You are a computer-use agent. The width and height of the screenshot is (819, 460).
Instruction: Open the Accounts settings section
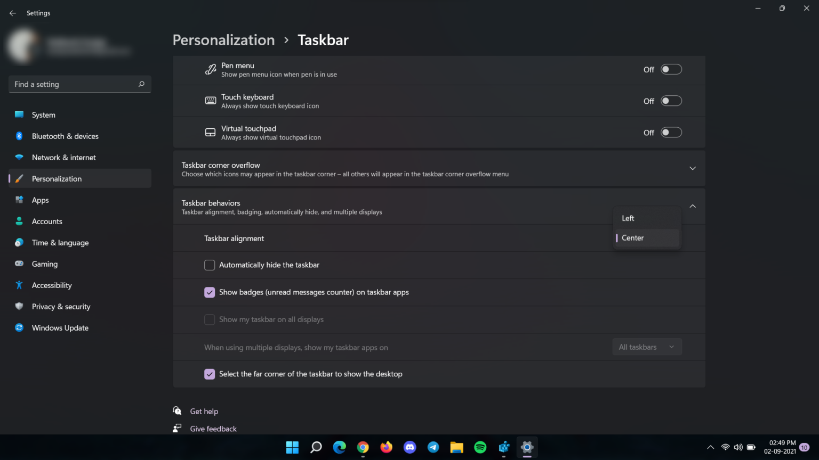click(x=47, y=221)
